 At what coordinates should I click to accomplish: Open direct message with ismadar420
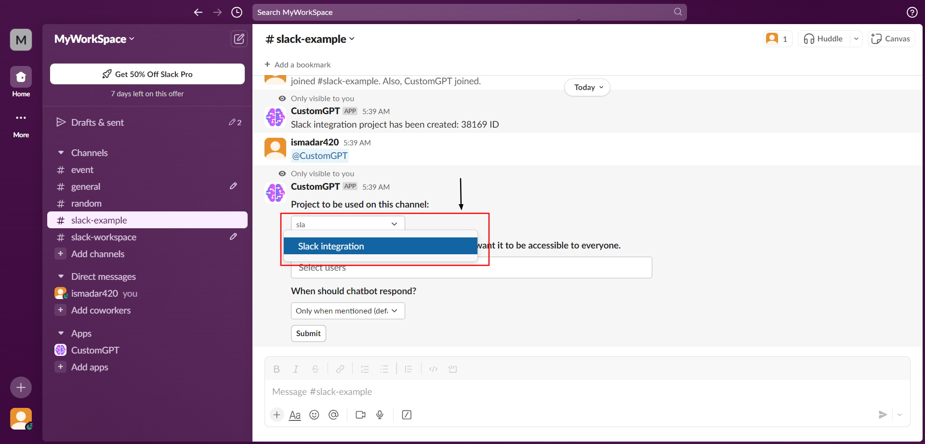pyautogui.click(x=147, y=293)
